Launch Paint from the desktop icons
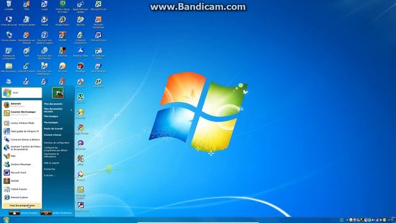 27,52
